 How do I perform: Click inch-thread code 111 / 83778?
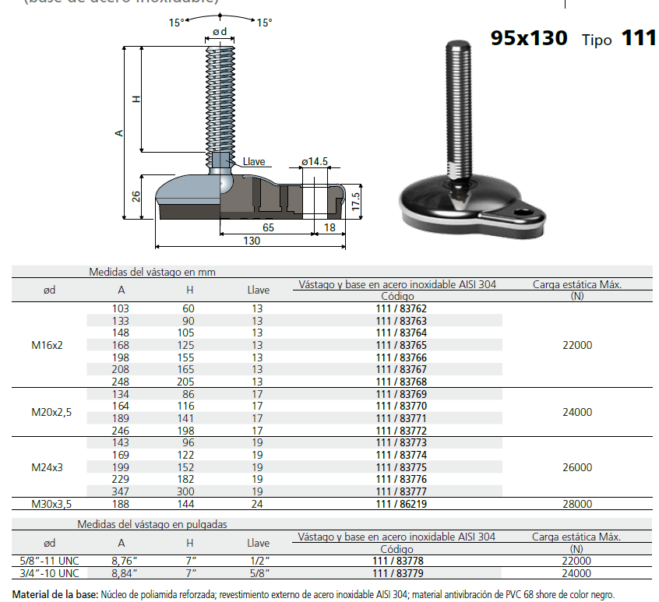[x=401, y=561]
